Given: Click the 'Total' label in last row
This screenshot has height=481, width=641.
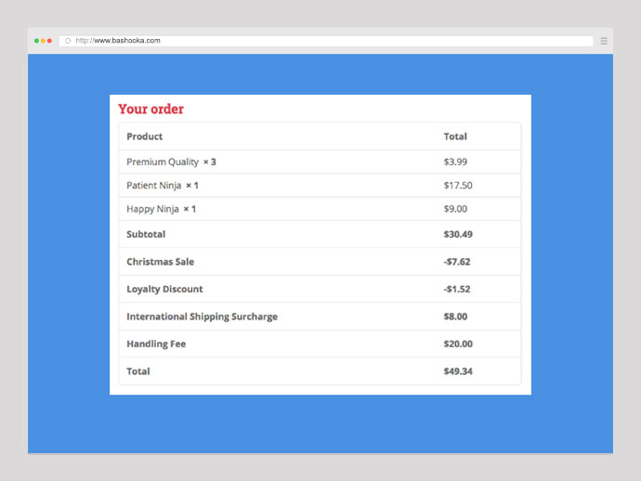Looking at the screenshot, I should pos(138,371).
